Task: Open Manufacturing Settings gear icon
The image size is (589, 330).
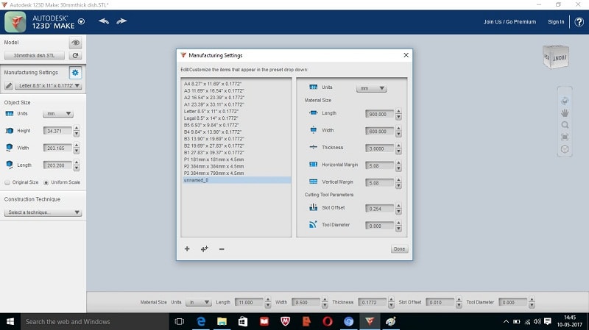Action: click(x=75, y=72)
